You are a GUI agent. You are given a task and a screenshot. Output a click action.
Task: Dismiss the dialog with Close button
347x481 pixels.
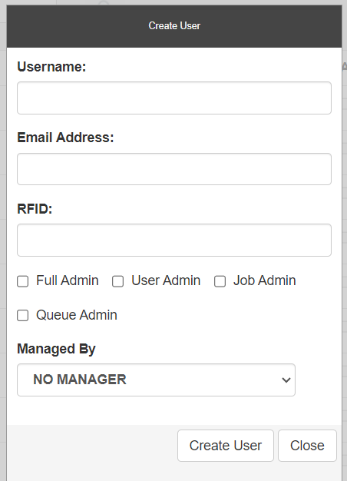[307, 446]
